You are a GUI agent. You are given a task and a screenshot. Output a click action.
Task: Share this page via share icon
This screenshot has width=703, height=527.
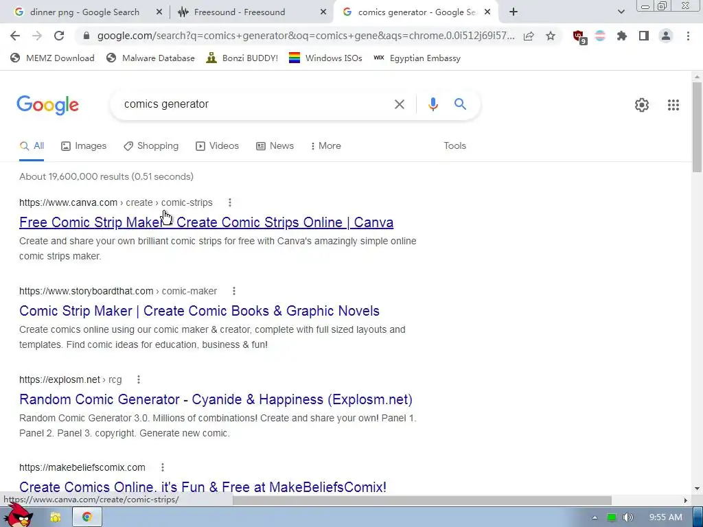click(529, 36)
